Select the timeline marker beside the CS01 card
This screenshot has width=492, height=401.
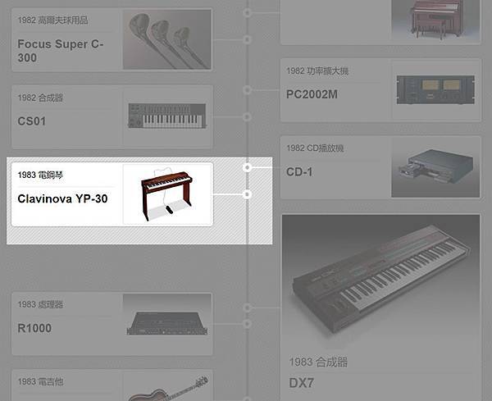point(248,117)
